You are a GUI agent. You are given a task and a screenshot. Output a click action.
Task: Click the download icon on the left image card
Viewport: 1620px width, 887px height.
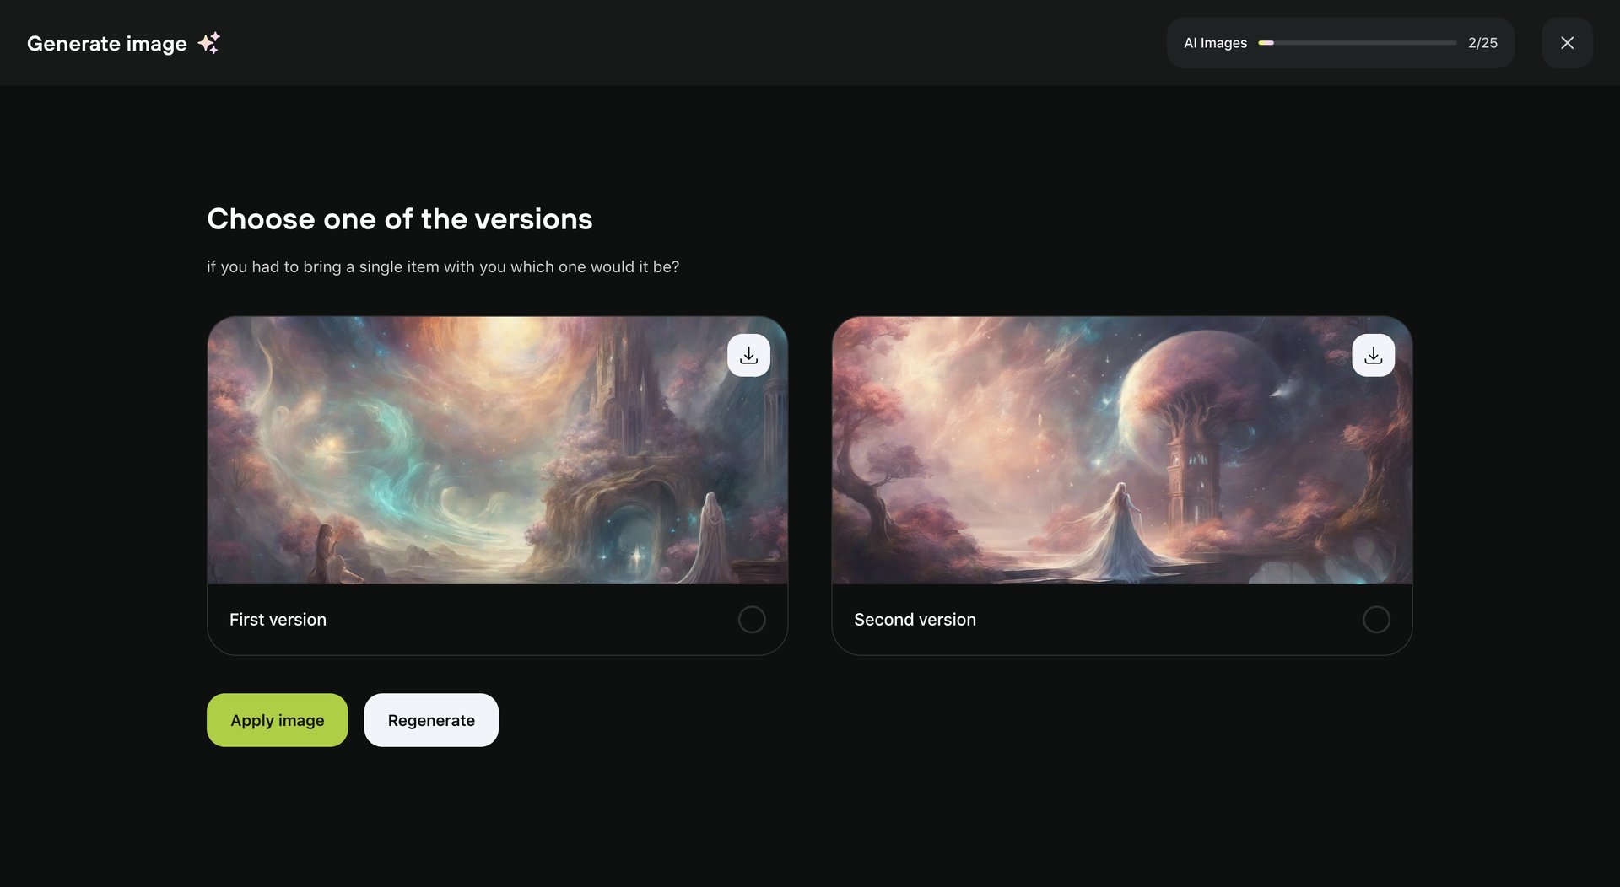pyautogui.click(x=748, y=354)
